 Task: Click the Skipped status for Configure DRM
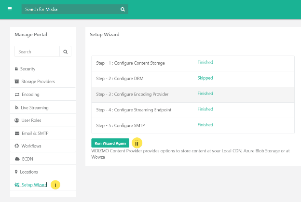pos(205,78)
